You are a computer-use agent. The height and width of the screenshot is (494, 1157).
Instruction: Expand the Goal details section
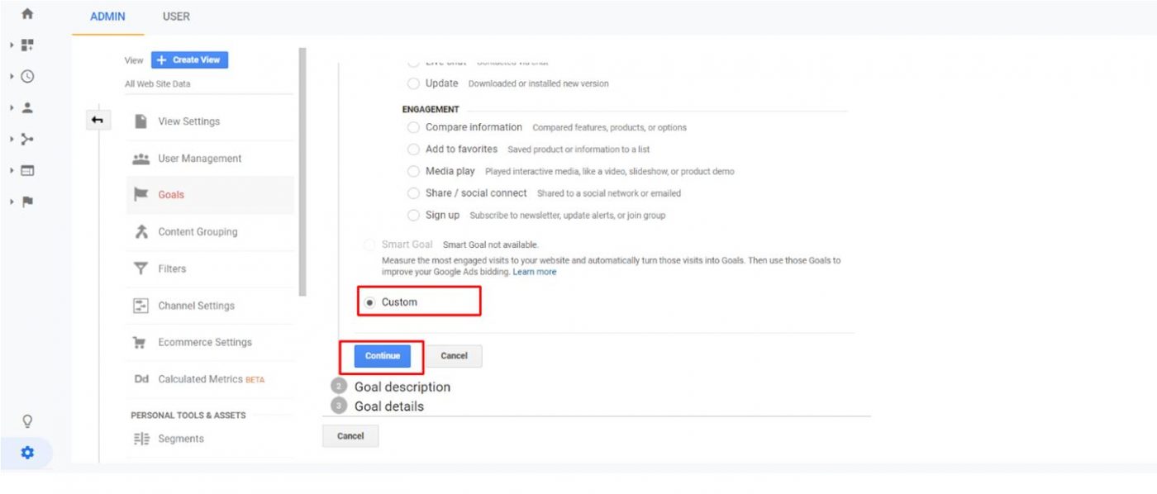tap(389, 406)
